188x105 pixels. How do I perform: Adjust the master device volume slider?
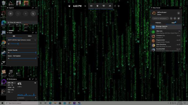point(23,44)
